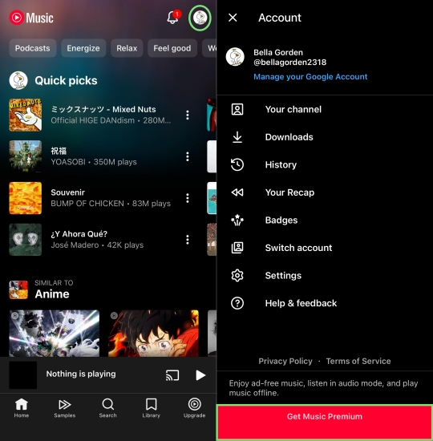Go to Home tab
Viewport: 433px width, 441px height.
22,408
